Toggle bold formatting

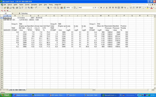tap(101, 8)
